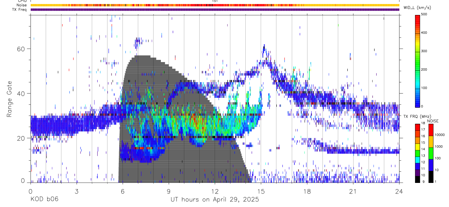Click the red segment of the NOISE legend
This screenshot has height=207, width=449.
click(x=431, y=130)
